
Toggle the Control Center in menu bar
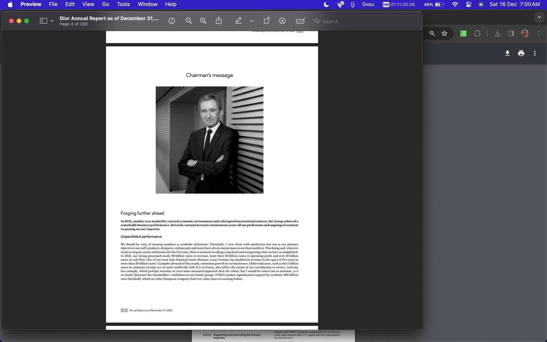(x=468, y=4)
